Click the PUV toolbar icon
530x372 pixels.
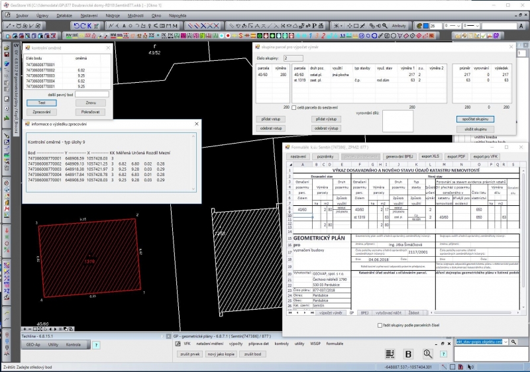point(68,36)
